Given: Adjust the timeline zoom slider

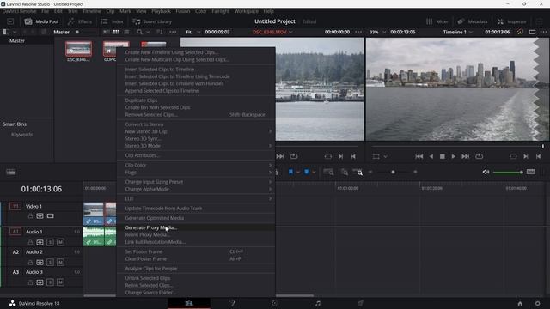Looking at the screenshot, I should [393, 172].
